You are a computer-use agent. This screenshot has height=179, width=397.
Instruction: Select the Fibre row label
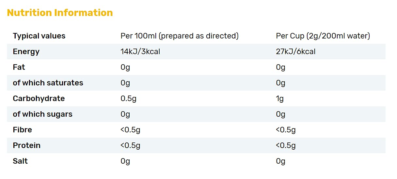coord(23,130)
